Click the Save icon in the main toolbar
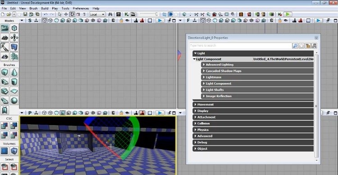The image size is (338, 175). [25, 14]
